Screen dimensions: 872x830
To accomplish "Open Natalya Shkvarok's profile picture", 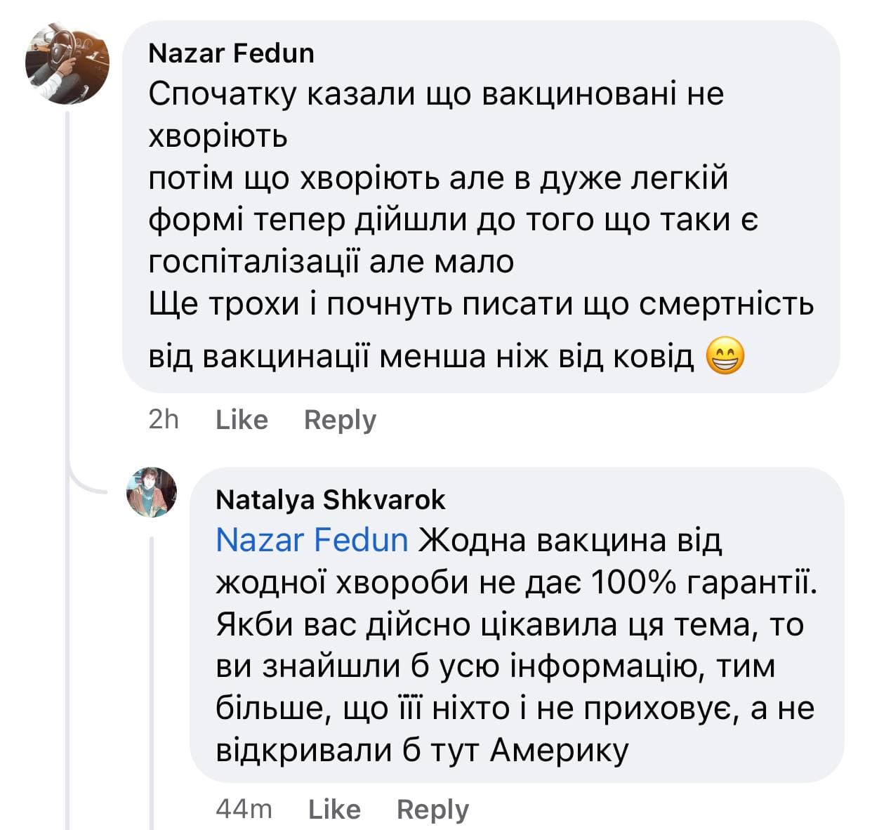I will coord(152,492).
